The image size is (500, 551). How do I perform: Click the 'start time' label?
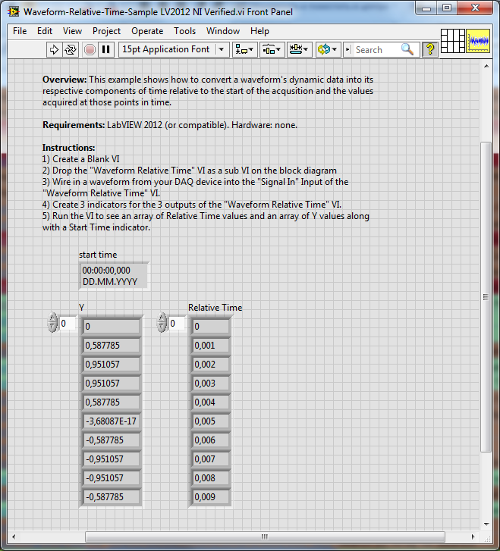pos(98,255)
